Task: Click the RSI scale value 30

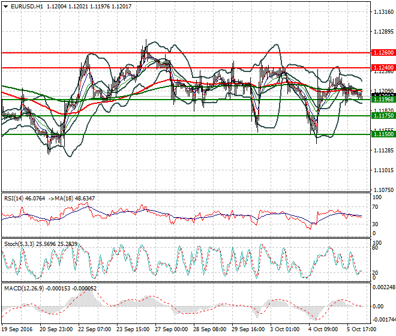Action: (375, 224)
